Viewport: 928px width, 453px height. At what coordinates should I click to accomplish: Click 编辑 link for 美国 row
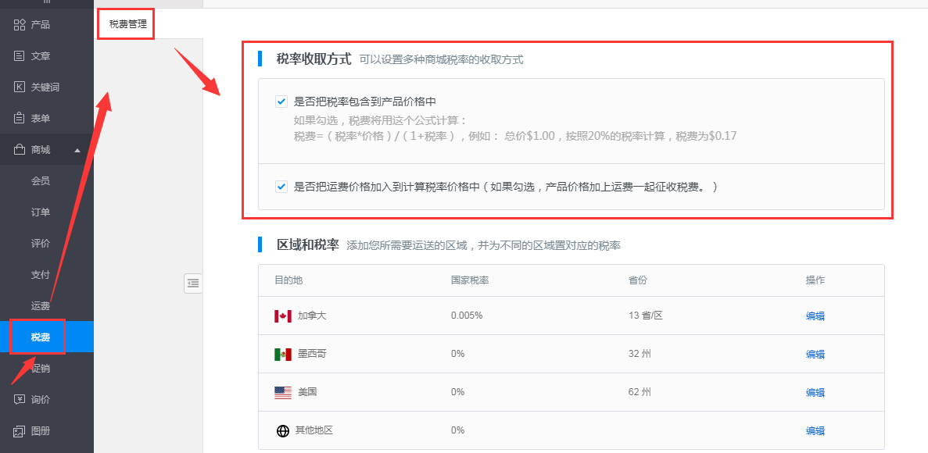[x=815, y=393]
